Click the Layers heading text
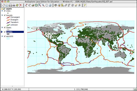This screenshot has width=137, height=91. (x=9, y=9)
